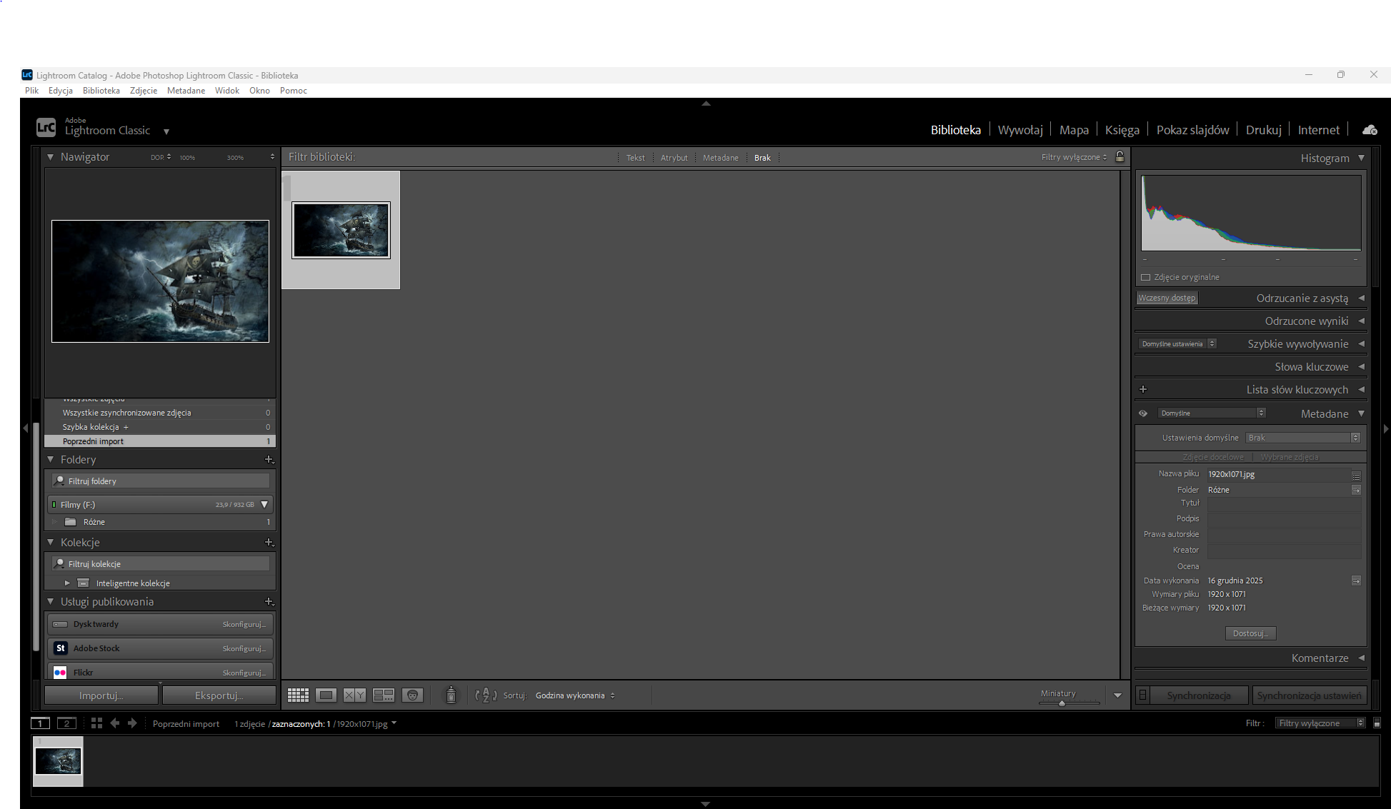The image size is (1391, 809).
Task: Click the main window button labeled 1
Action: click(41, 723)
